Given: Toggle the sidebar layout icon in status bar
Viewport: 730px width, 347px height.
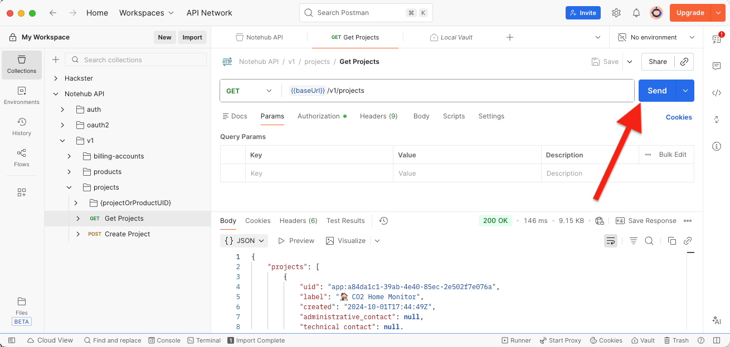Looking at the screenshot, I should pyautogui.click(x=11, y=340).
